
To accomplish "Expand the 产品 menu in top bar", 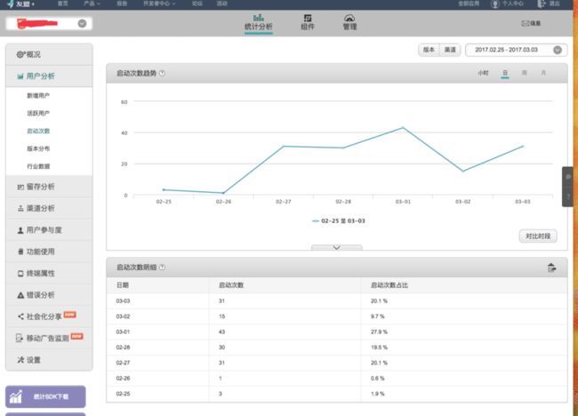I will pyautogui.click(x=92, y=4).
